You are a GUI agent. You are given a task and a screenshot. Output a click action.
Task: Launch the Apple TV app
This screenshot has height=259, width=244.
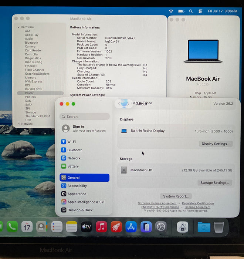point(87,226)
